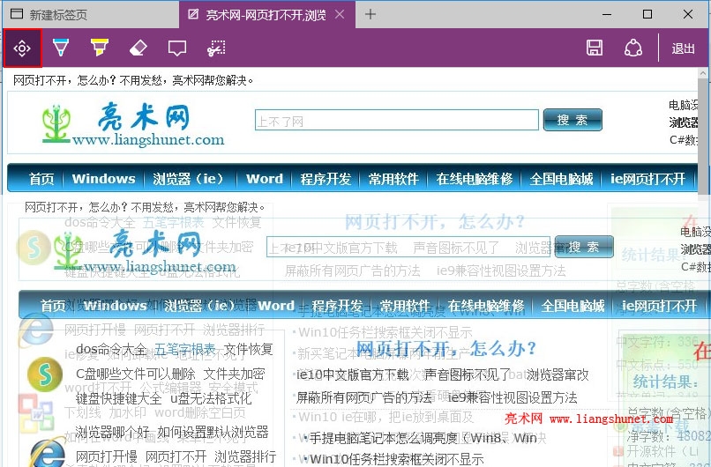Open 程序开发 in the upper navigation bar

pyautogui.click(x=326, y=179)
